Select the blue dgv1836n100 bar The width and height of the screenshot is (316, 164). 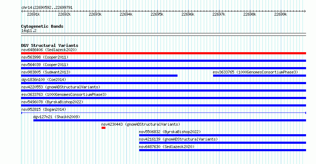(x=163, y=83)
